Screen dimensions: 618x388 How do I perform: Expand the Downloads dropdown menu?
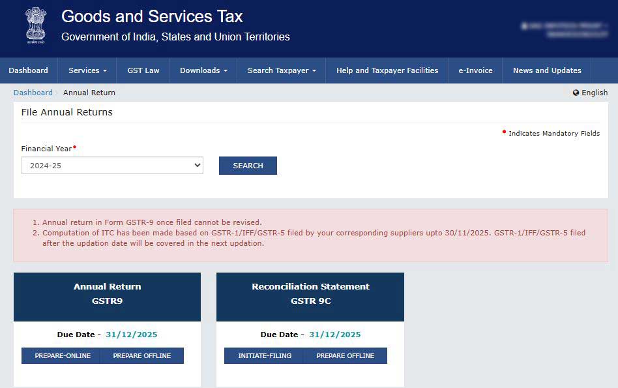pyautogui.click(x=203, y=70)
